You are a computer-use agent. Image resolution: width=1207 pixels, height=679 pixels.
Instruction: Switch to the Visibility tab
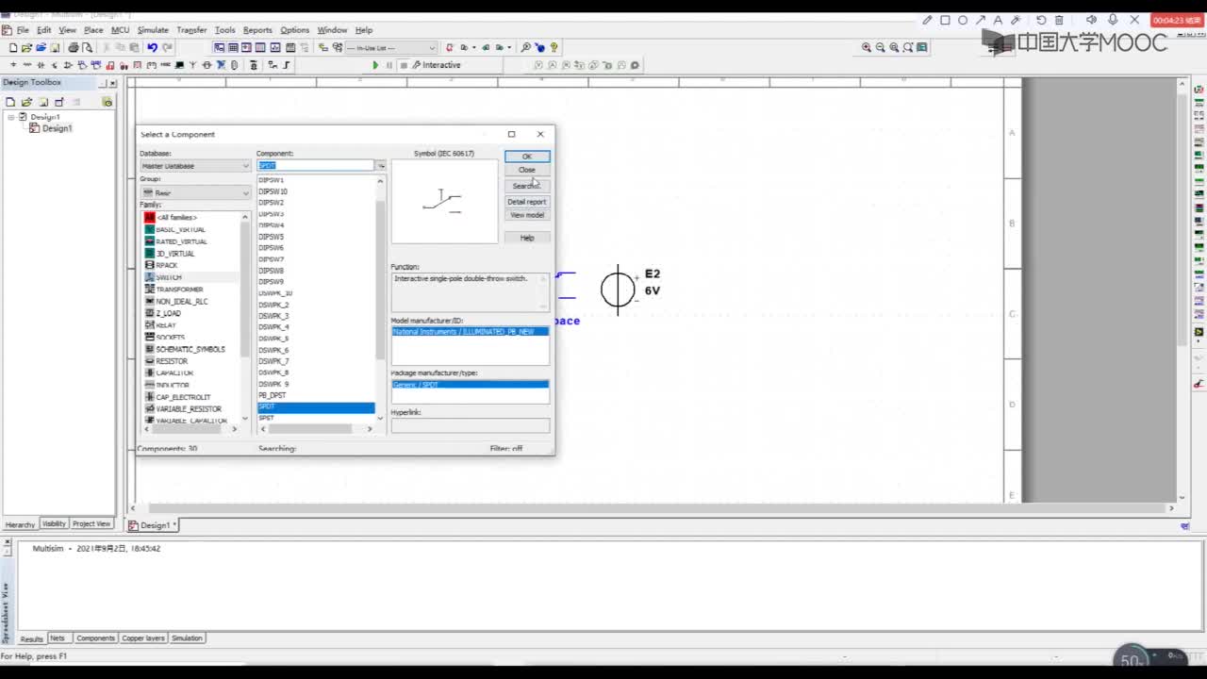(54, 524)
